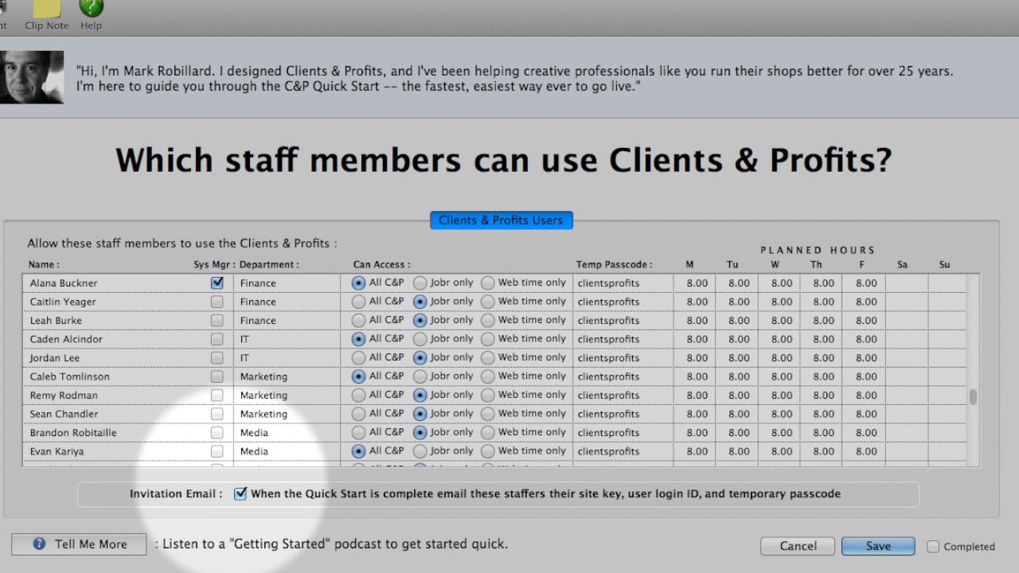Click Jordan Lee's empty Saturday hours cell

pyautogui.click(x=907, y=357)
